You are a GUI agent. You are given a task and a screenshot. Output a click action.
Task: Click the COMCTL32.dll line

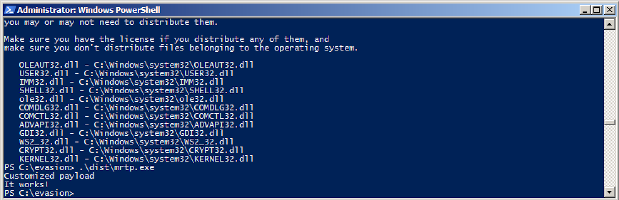[136, 116]
